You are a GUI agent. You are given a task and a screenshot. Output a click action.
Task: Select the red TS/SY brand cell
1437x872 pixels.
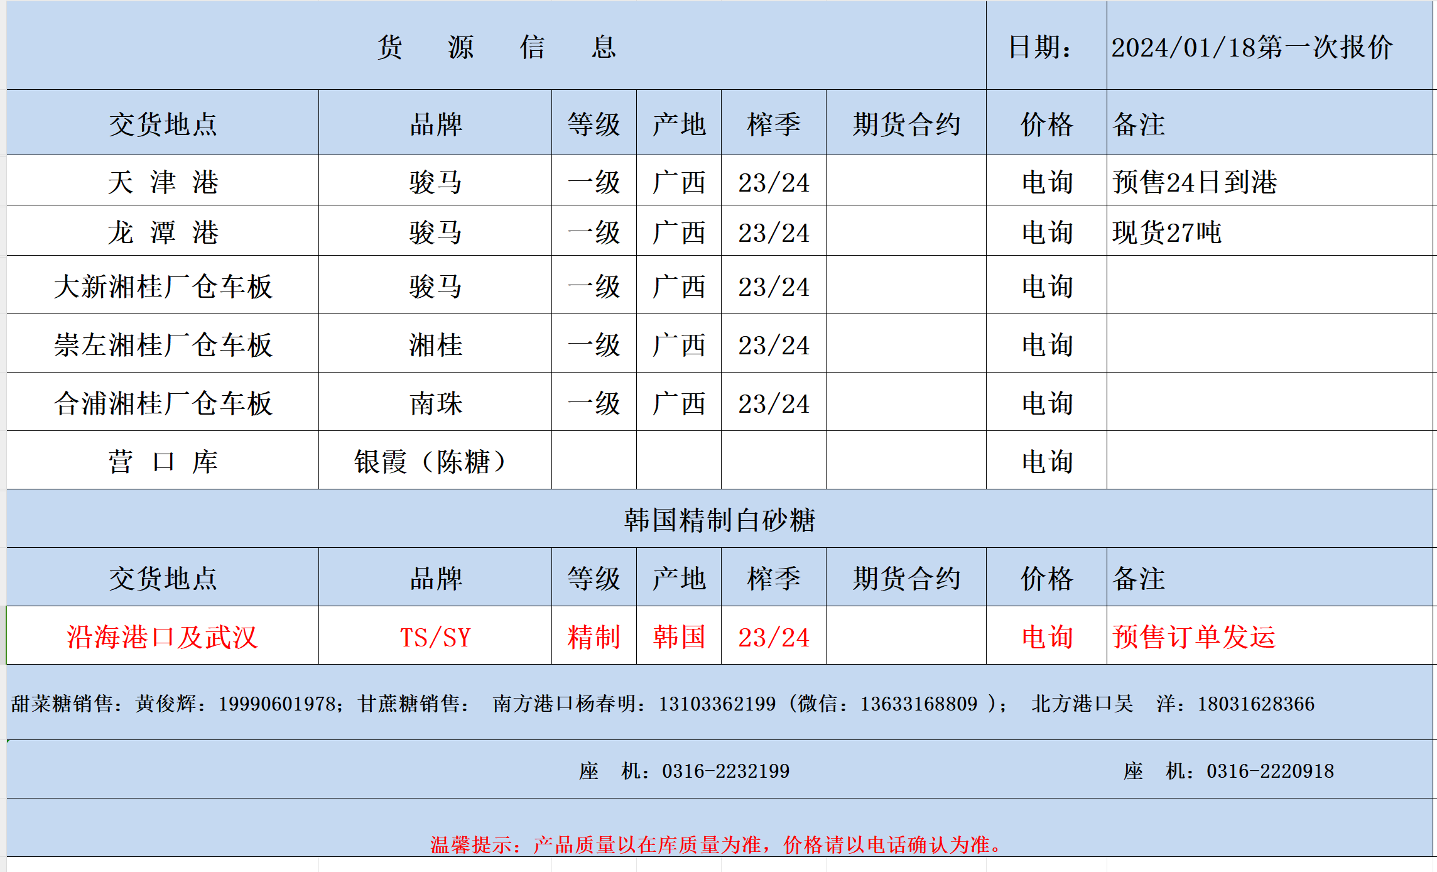(435, 637)
